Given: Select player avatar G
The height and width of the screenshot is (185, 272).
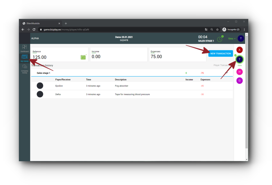Looking at the screenshot, I should pos(239,81).
